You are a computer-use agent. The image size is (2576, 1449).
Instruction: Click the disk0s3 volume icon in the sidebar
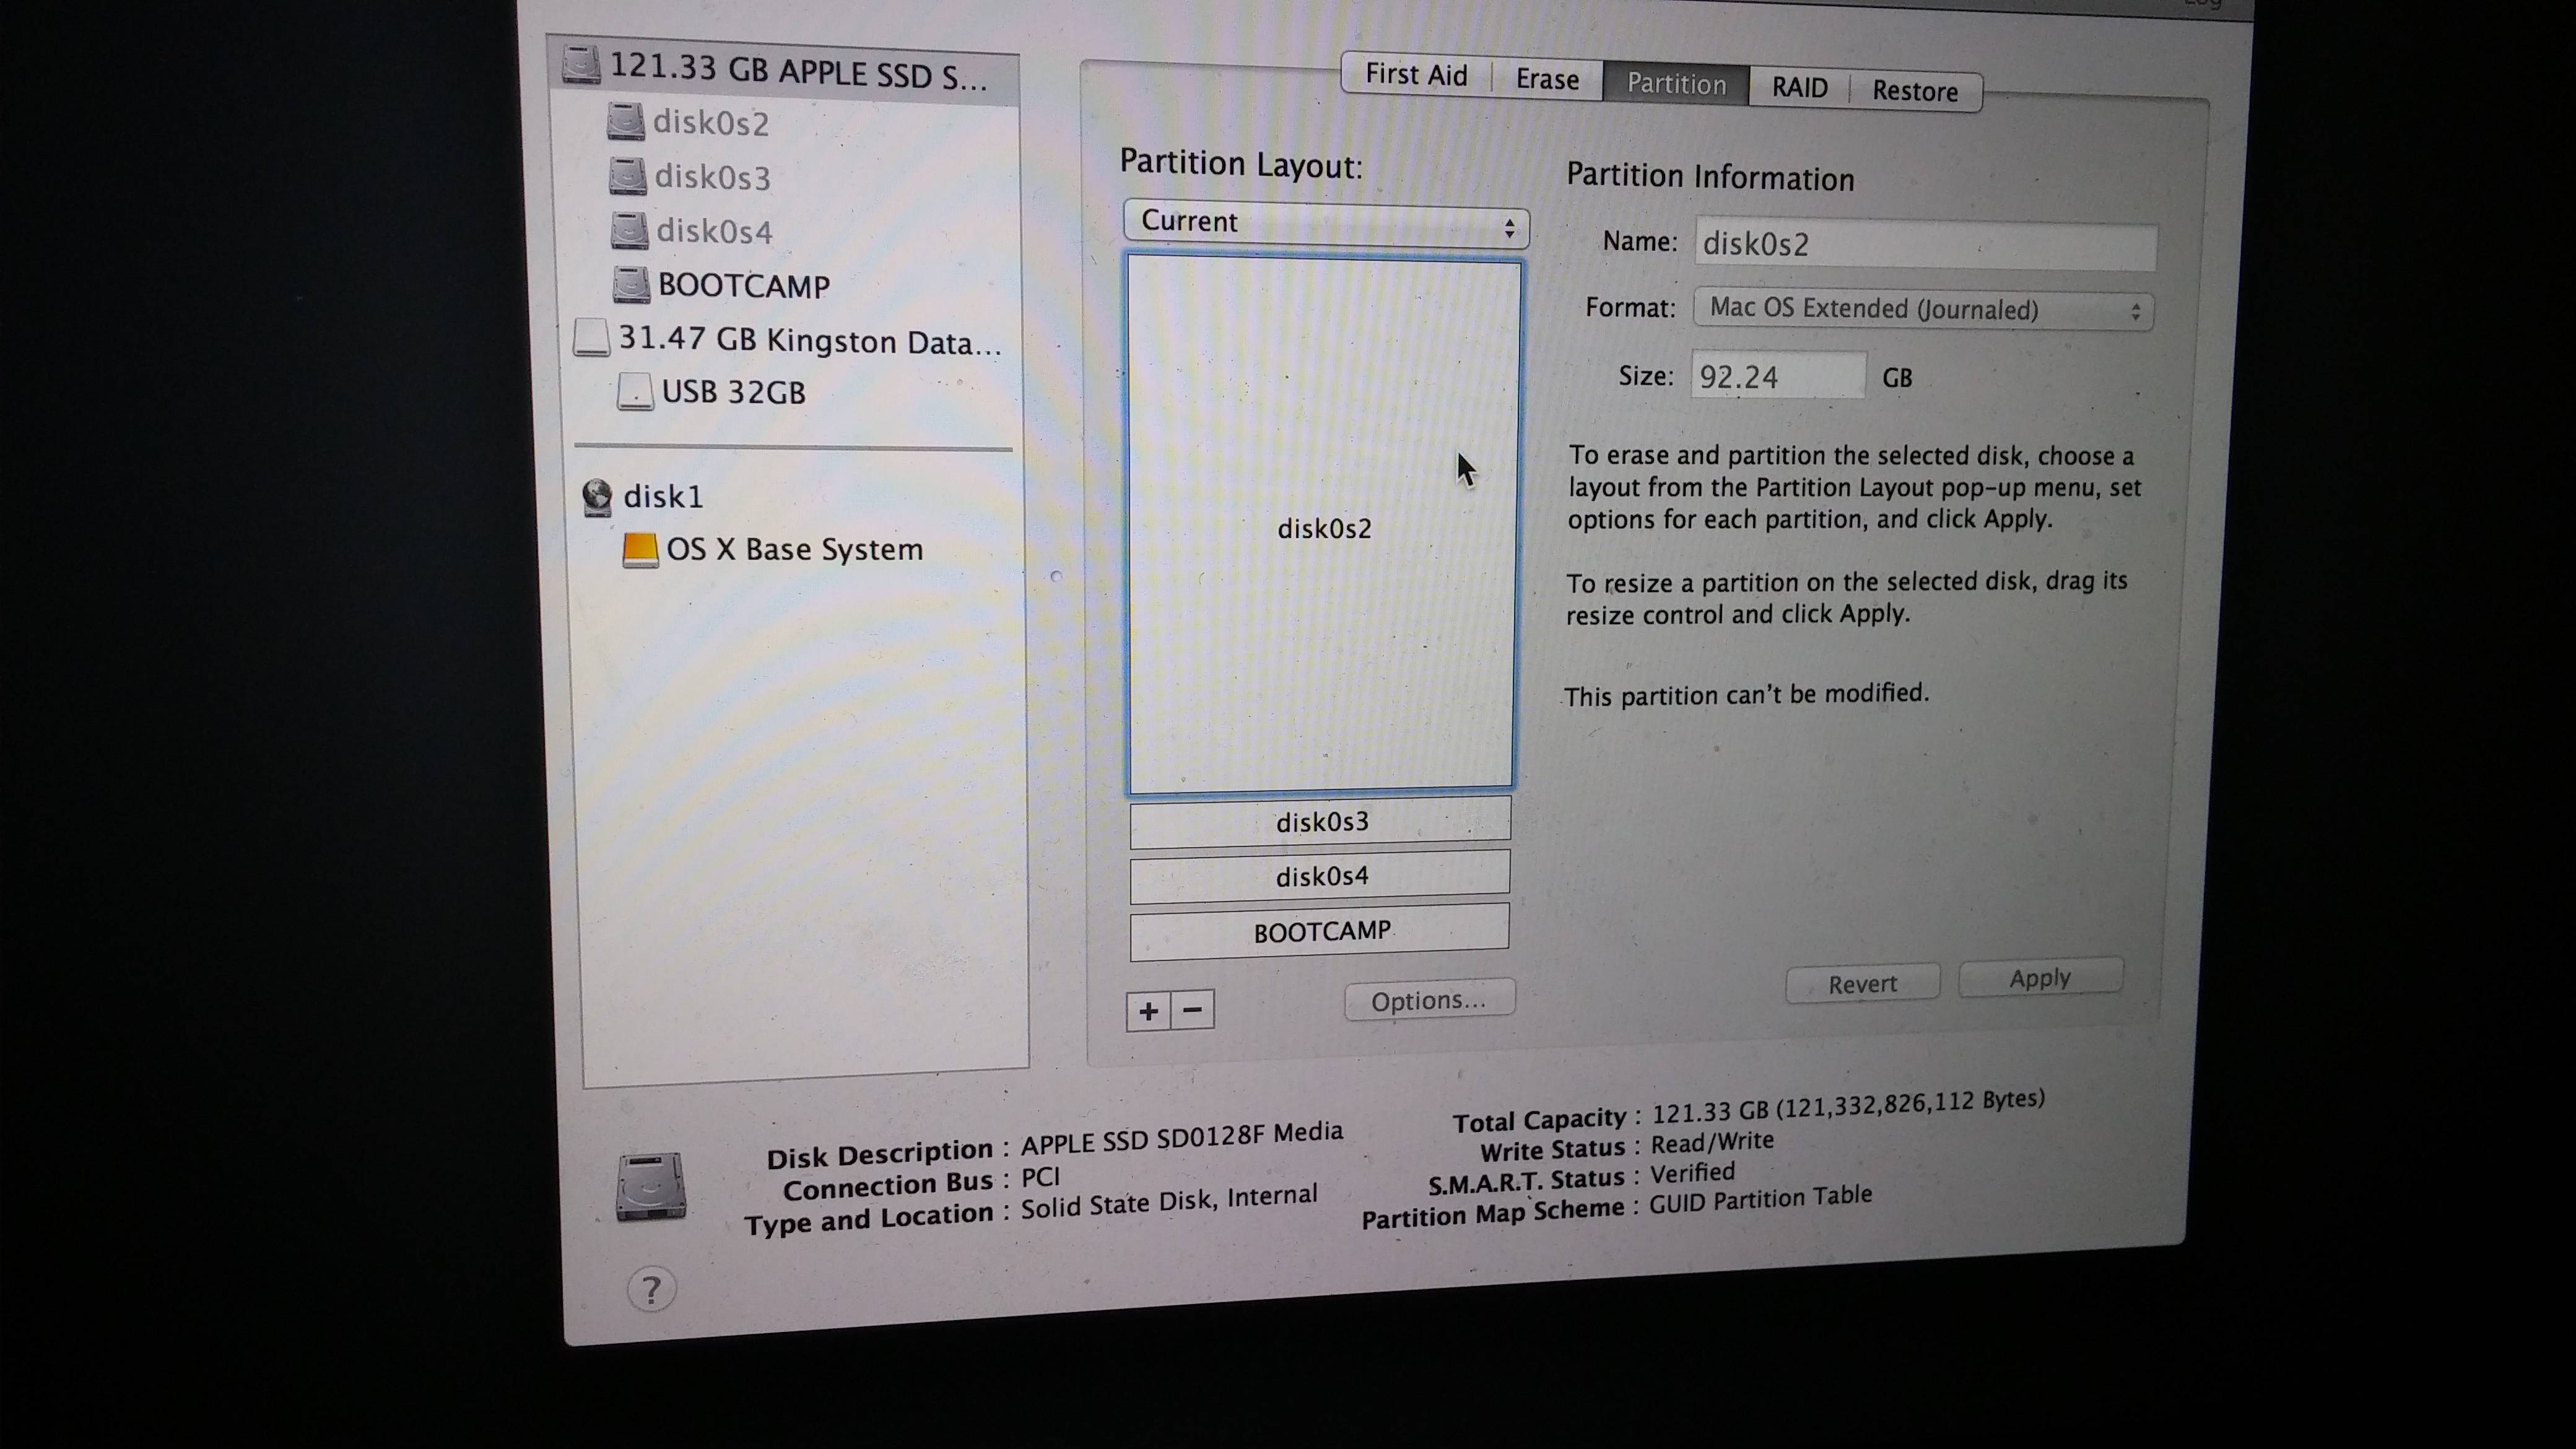pyautogui.click(x=628, y=176)
